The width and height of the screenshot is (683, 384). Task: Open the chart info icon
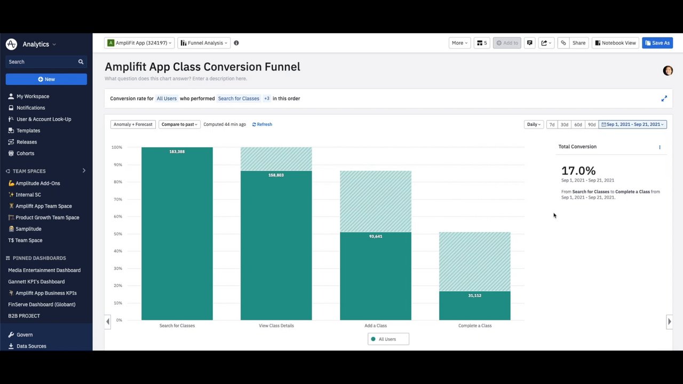(236, 43)
